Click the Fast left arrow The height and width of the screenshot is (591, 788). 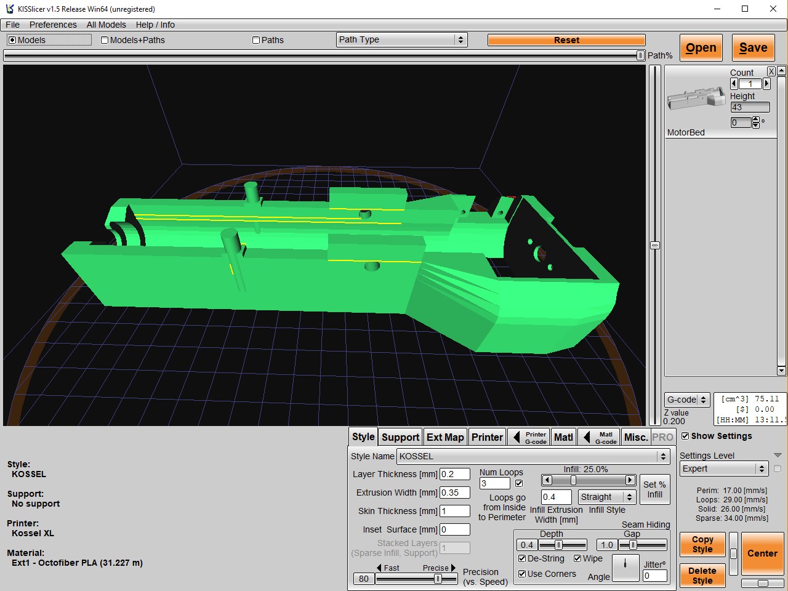(x=379, y=568)
